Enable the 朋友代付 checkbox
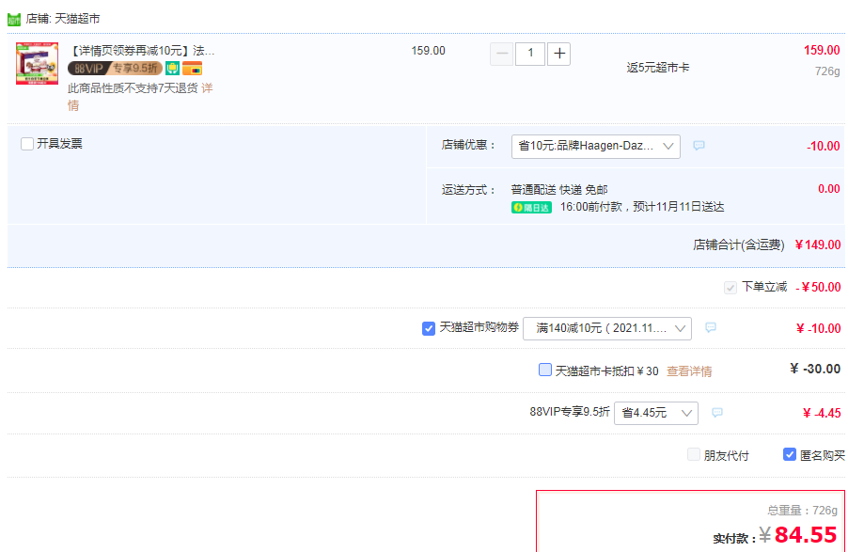Viewport: 864px width, 552px height. click(x=694, y=454)
